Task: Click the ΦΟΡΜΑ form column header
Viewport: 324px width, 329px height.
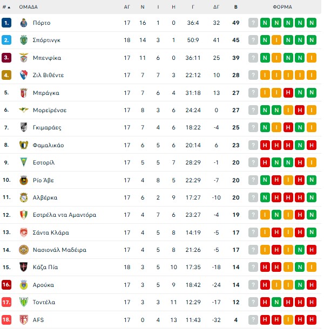Action: tap(282, 8)
